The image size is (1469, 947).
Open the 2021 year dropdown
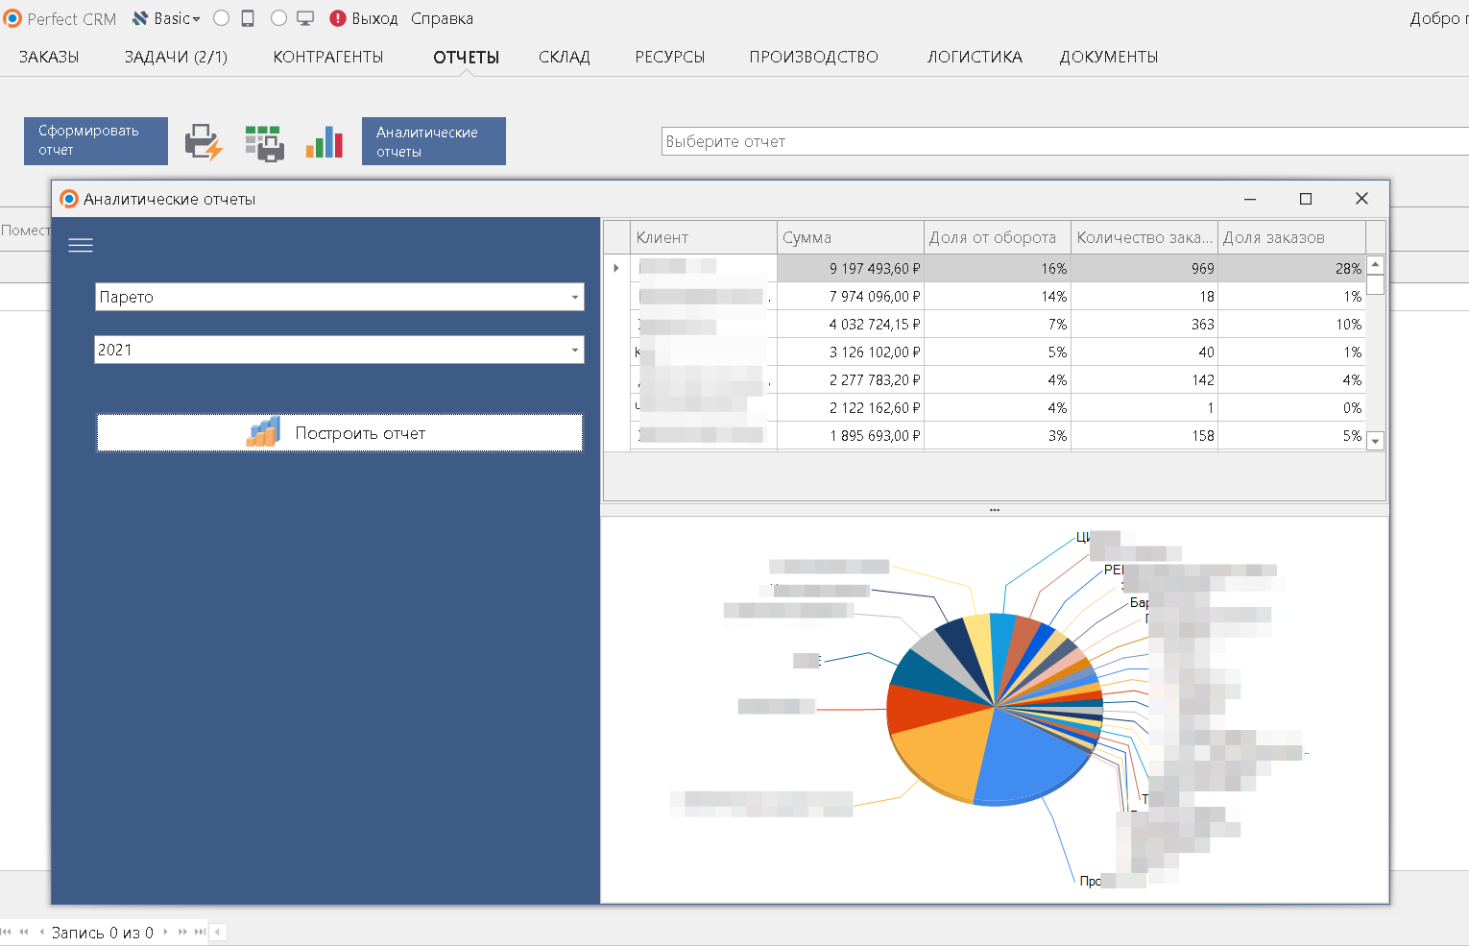click(340, 350)
